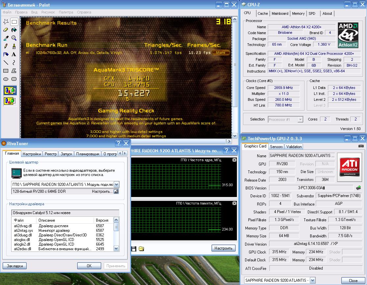The image size is (367, 285).
Task: Pick the Text tool in Paint
Action: pyautogui.click(x=14, y=55)
